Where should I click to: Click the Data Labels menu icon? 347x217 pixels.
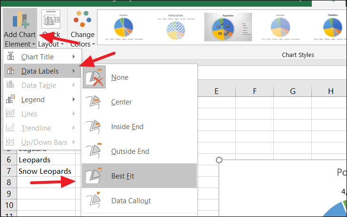[x=10, y=70]
